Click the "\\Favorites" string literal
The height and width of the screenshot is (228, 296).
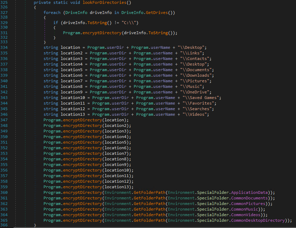[x=198, y=103]
